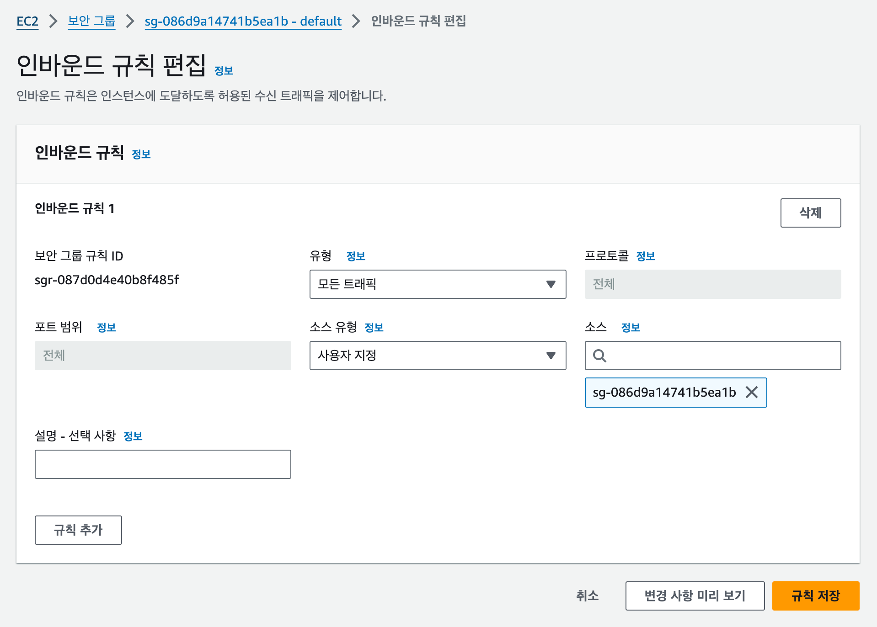Click 정보 link beside page title 인바운드 규칙 편집
The height and width of the screenshot is (627, 877).
(x=224, y=71)
